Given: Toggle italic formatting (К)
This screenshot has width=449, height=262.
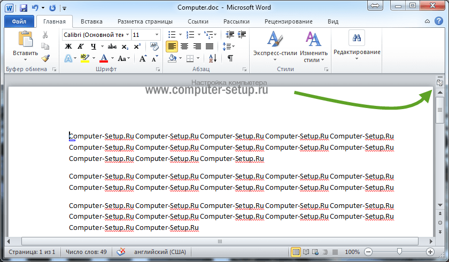Looking at the screenshot, I should click(81, 47).
